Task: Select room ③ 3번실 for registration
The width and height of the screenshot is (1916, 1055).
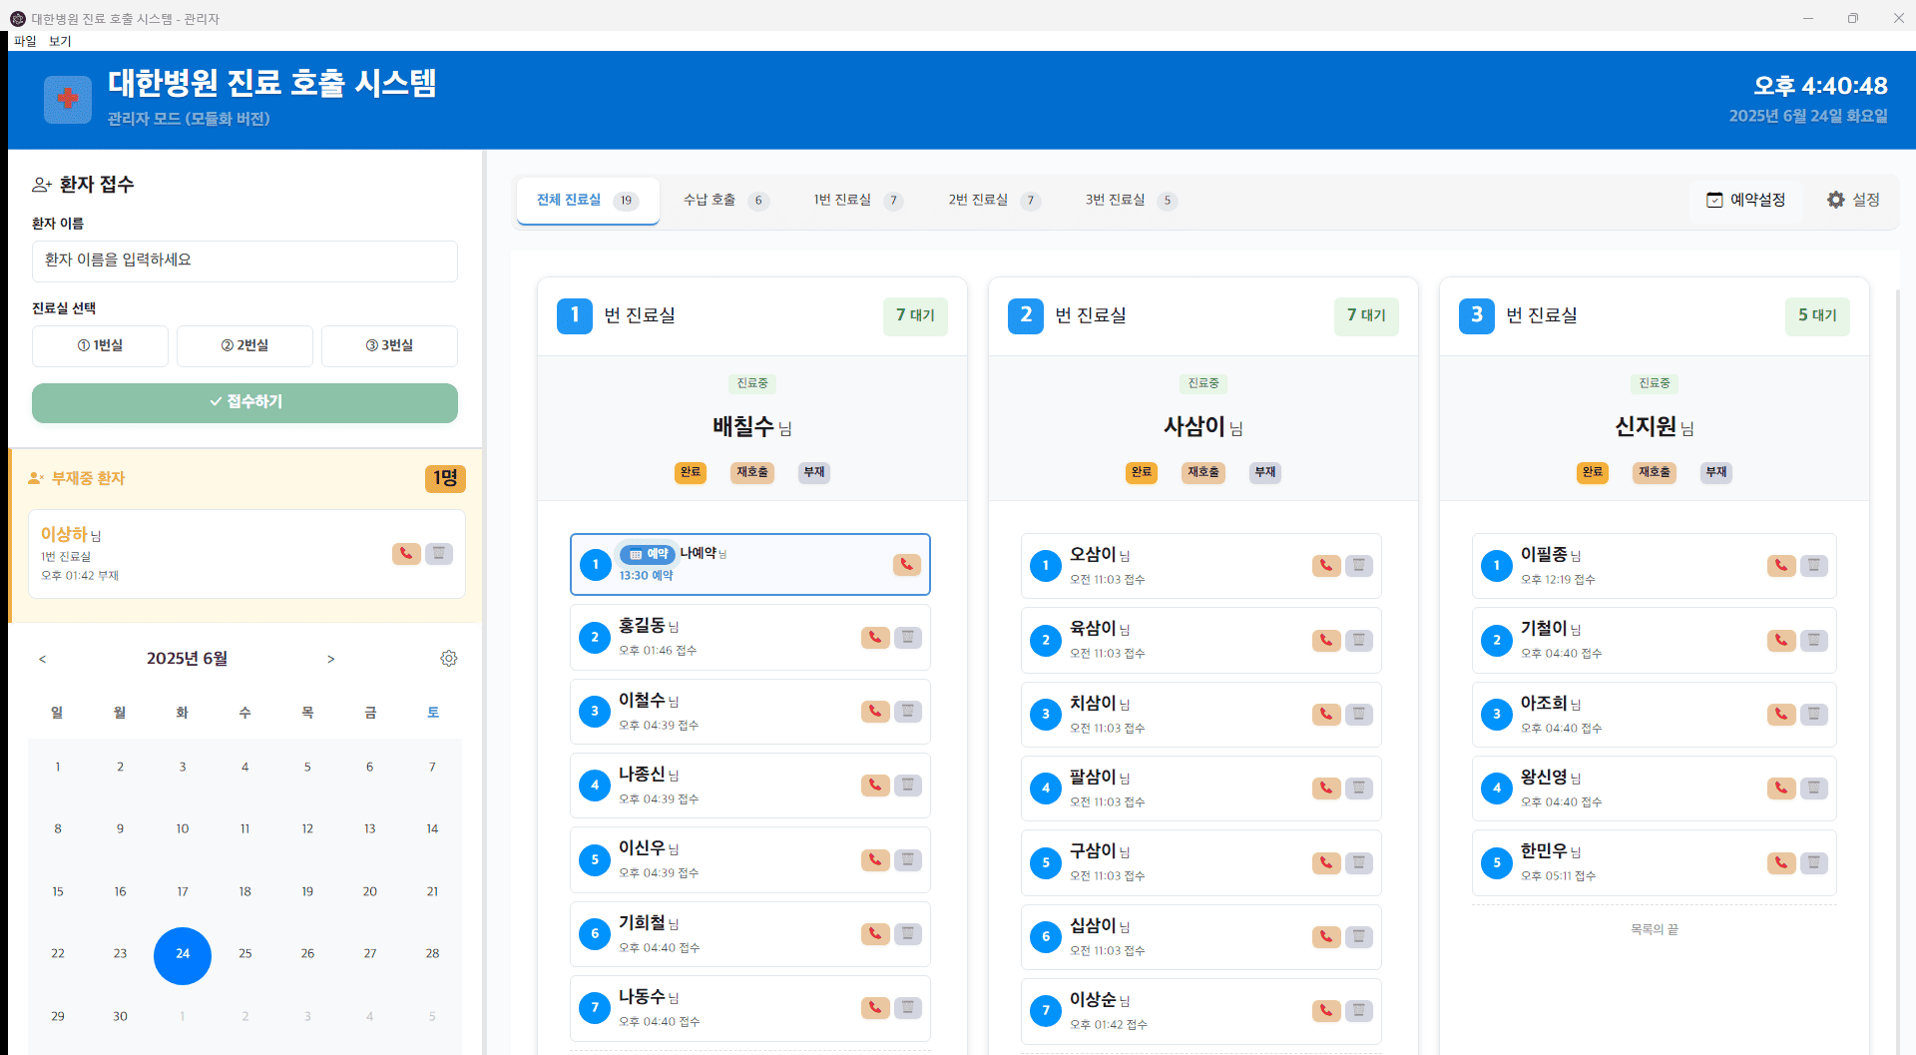Action: (x=389, y=345)
